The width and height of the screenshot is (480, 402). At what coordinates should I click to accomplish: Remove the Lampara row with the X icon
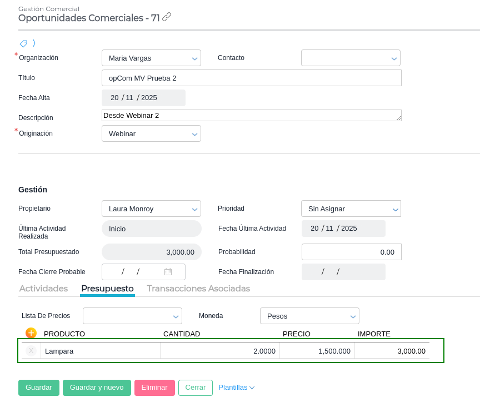[31, 351]
